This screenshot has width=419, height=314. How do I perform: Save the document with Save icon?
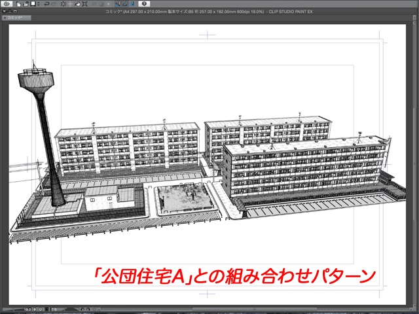pyautogui.click(x=33, y=4)
